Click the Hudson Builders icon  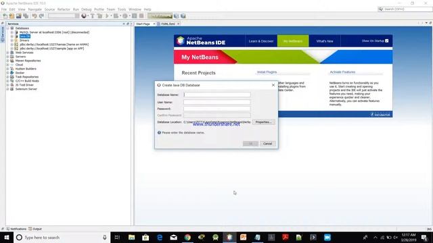coord(12,69)
